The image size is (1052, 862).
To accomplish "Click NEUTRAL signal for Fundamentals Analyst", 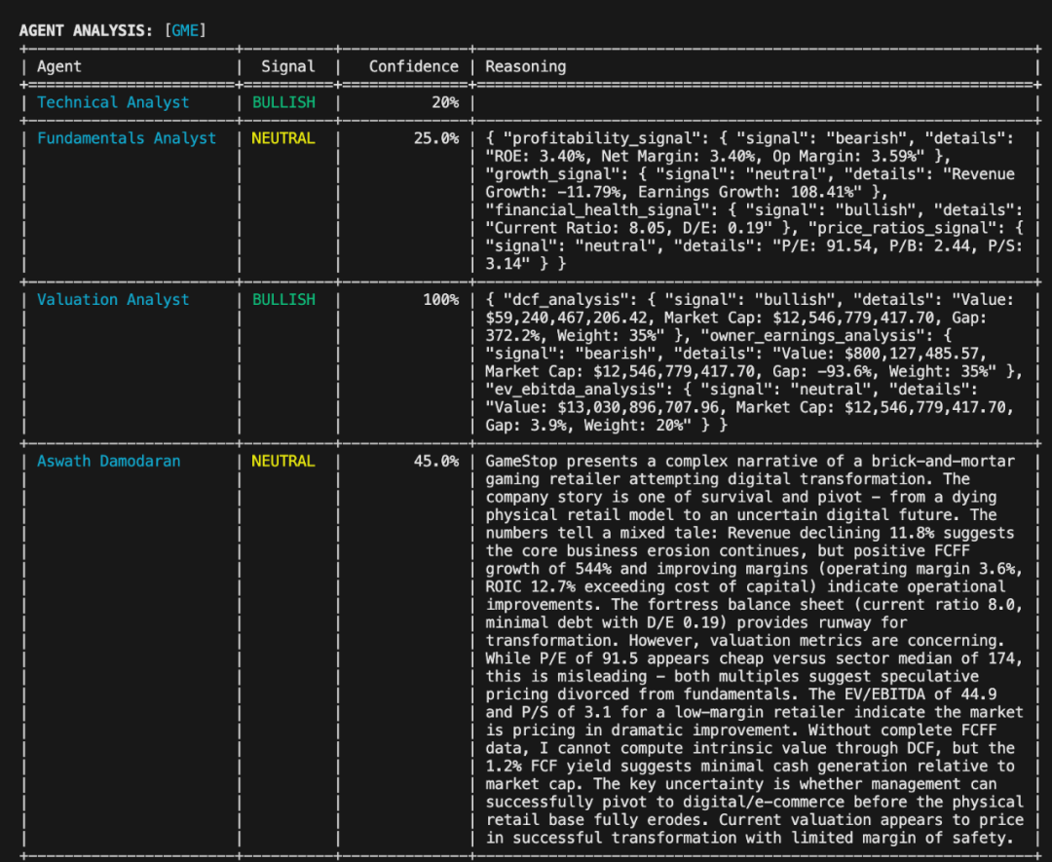I will 283,138.
